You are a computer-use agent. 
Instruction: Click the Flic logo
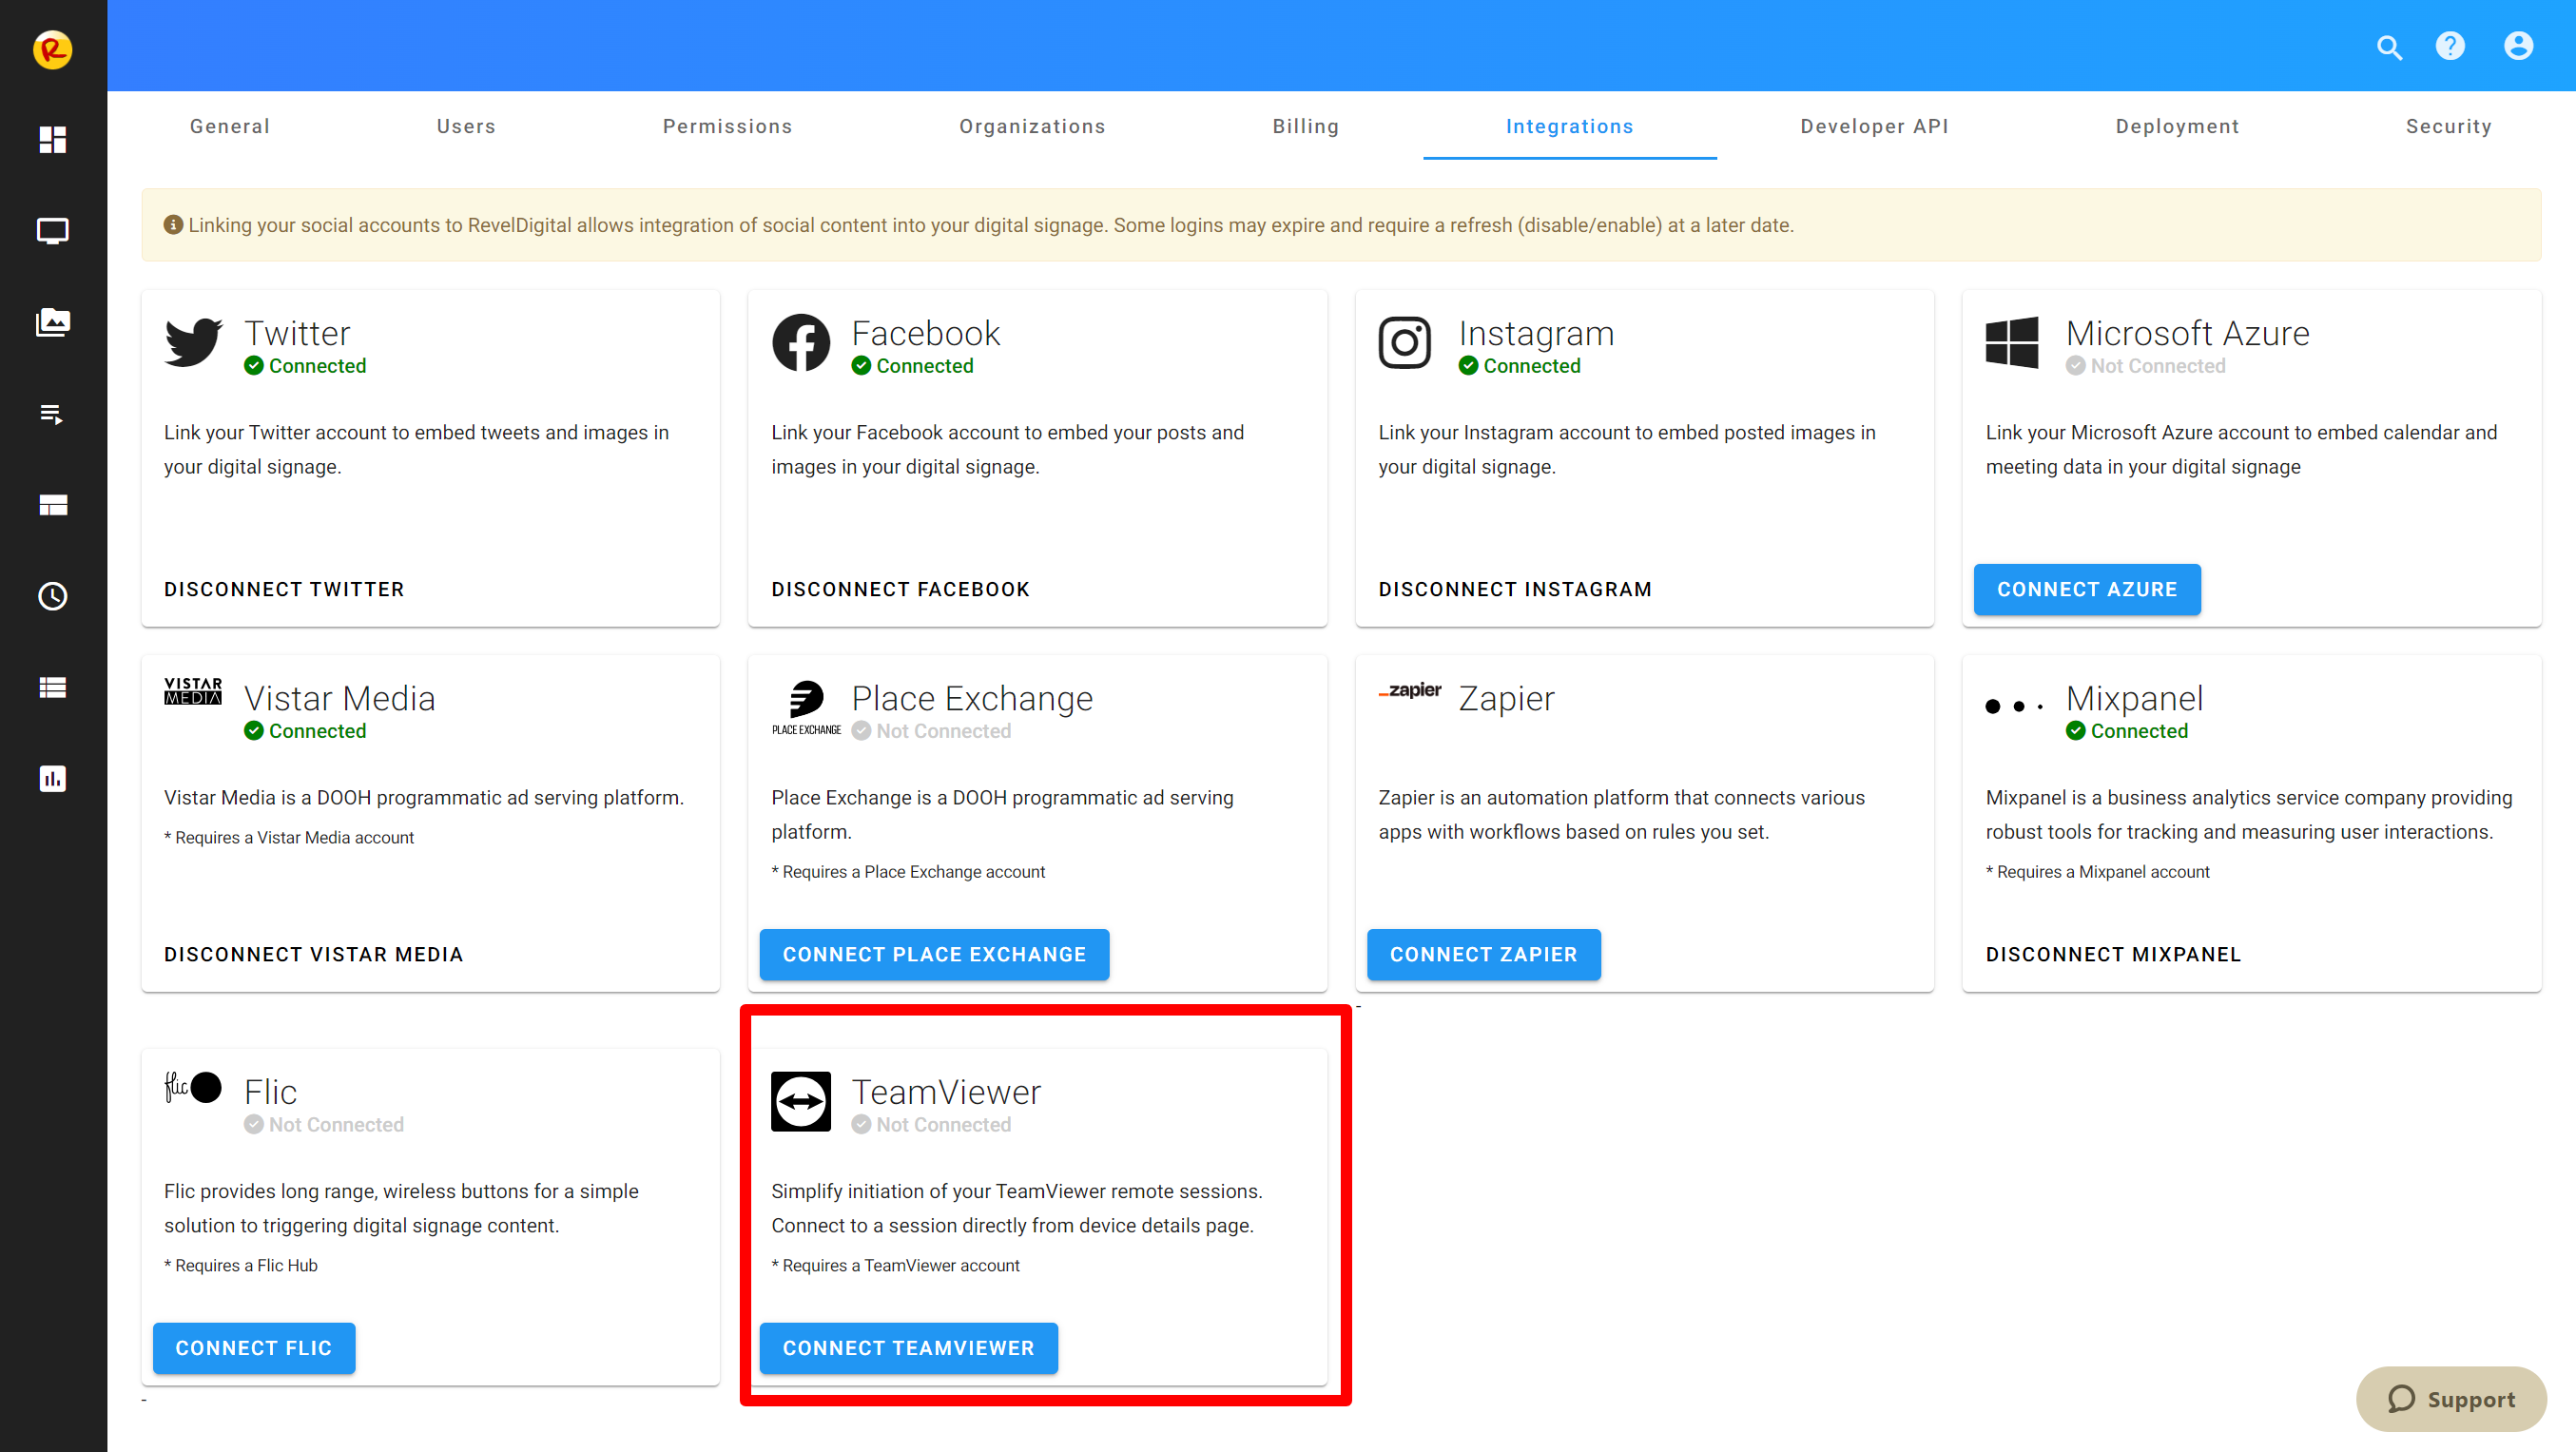pyautogui.click(x=193, y=1087)
